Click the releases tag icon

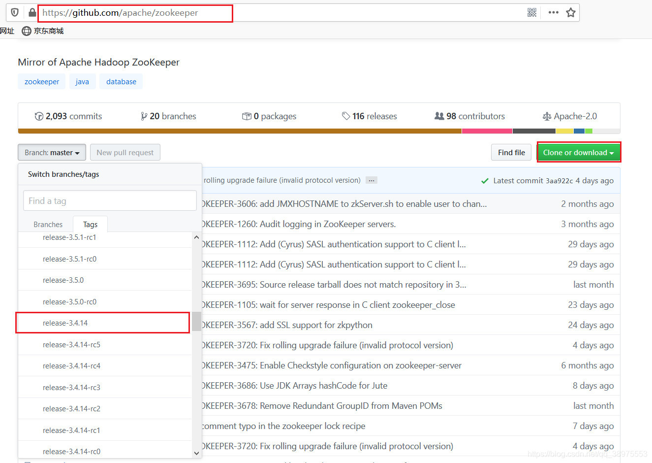pyautogui.click(x=346, y=116)
